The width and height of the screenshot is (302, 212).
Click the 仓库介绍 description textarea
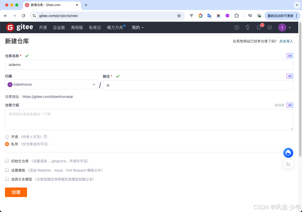(x=149, y=120)
